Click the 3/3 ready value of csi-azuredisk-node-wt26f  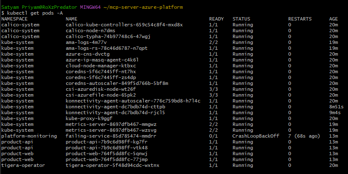coord(213,89)
